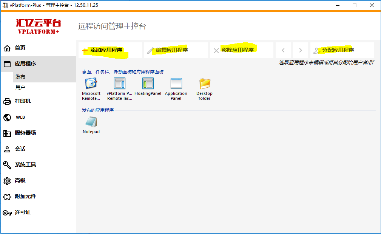Navigate to 服务器场 server farm
Image resolution: width=381 pixels, height=234 pixels.
coord(25,133)
